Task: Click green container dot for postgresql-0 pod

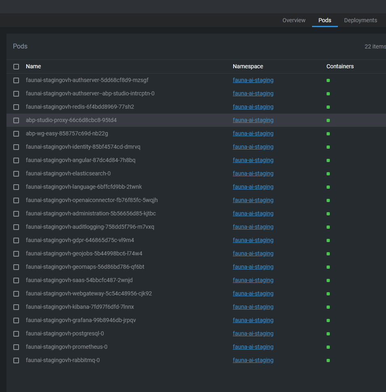Action: tap(328, 334)
